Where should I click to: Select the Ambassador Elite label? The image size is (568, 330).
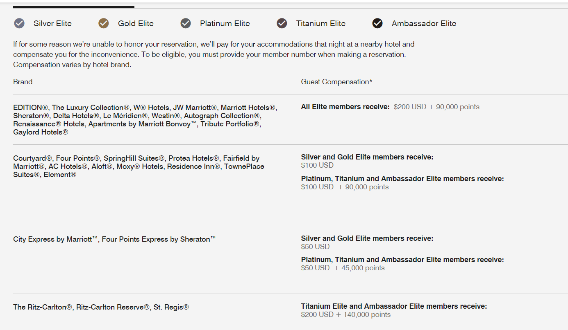[424, 23]
